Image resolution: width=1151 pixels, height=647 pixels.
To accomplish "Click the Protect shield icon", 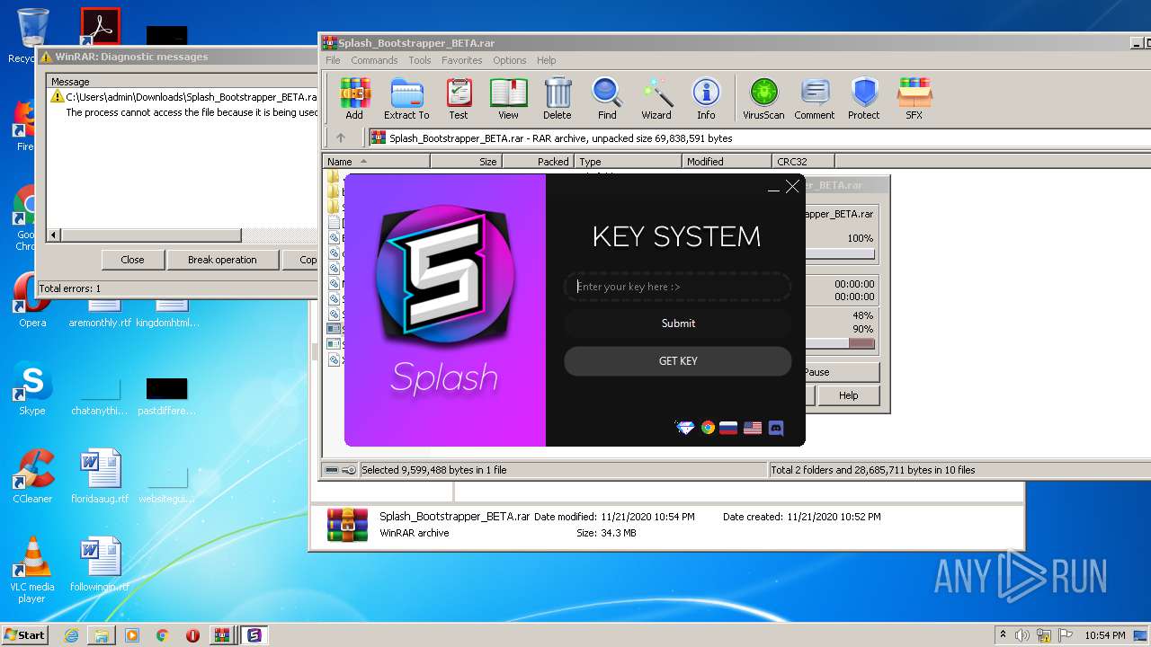I will [x=864, y=99].
